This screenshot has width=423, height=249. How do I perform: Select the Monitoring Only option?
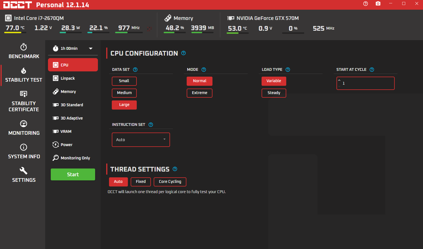pyautogui.click(x=73, y=158)
